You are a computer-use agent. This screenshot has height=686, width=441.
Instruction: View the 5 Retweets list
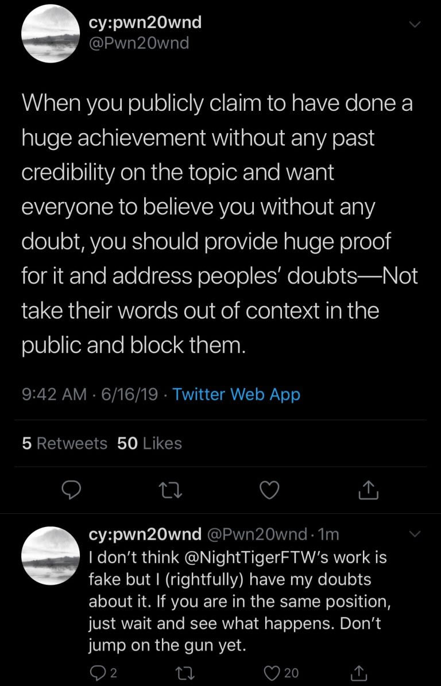pos(64,443)
